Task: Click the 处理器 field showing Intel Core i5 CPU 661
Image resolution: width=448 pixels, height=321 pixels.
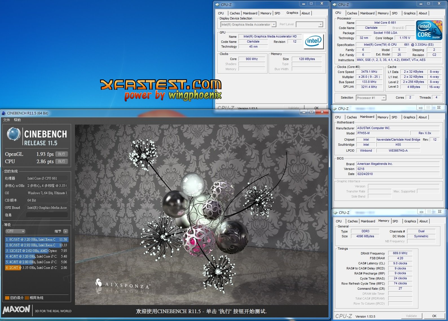Action: pos(47,178)
